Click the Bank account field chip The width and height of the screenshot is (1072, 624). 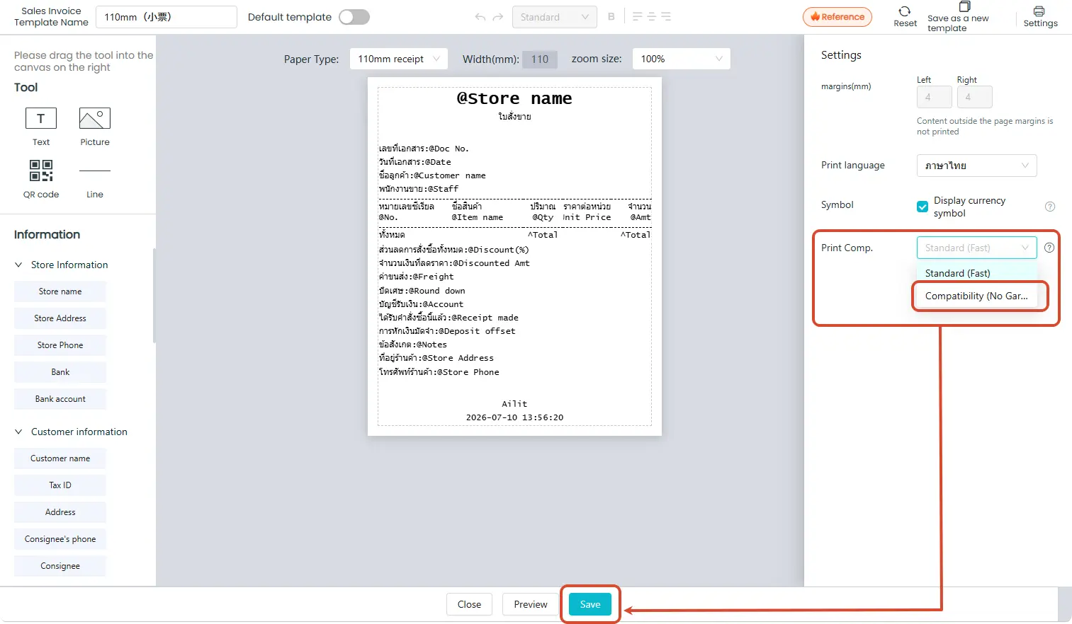click(x=60, y=399)
